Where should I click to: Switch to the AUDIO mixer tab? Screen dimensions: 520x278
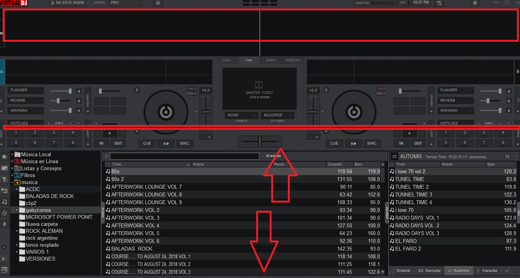coord(227,60)
